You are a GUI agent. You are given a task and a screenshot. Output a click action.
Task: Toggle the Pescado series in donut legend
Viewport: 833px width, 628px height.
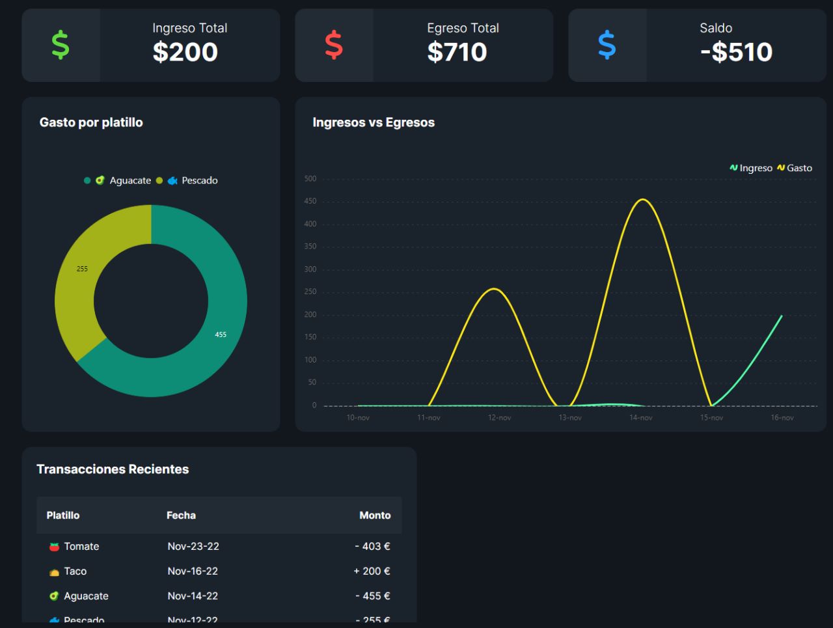point(187,180)
